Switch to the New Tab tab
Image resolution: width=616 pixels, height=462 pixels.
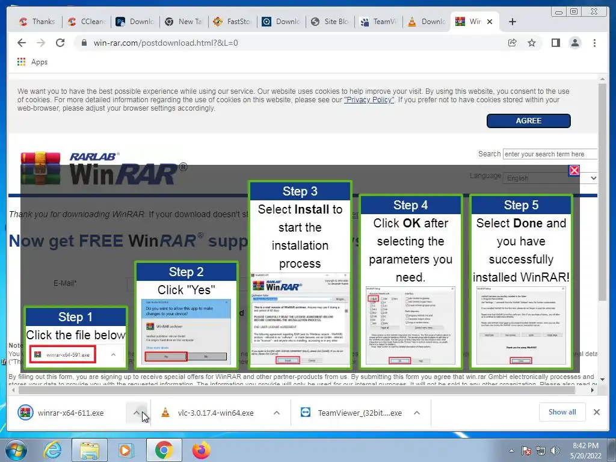[x=184, y=22]
